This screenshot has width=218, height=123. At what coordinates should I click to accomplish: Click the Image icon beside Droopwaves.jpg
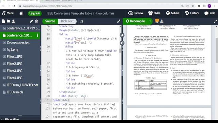coord(4,42)
